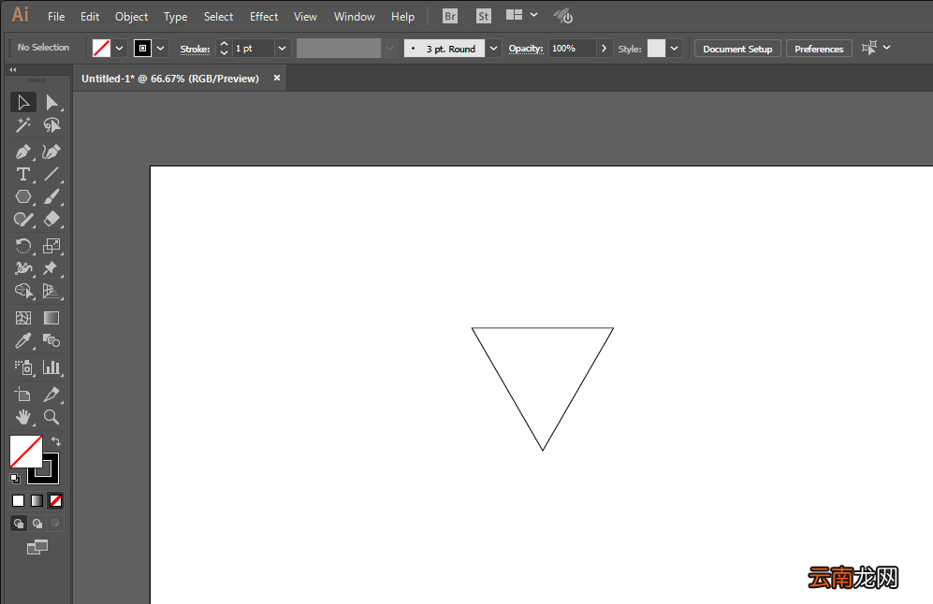Screen dimensions: 933x604
Task: Click the fill color swatch in toolbox
Action: click(25, 452)
